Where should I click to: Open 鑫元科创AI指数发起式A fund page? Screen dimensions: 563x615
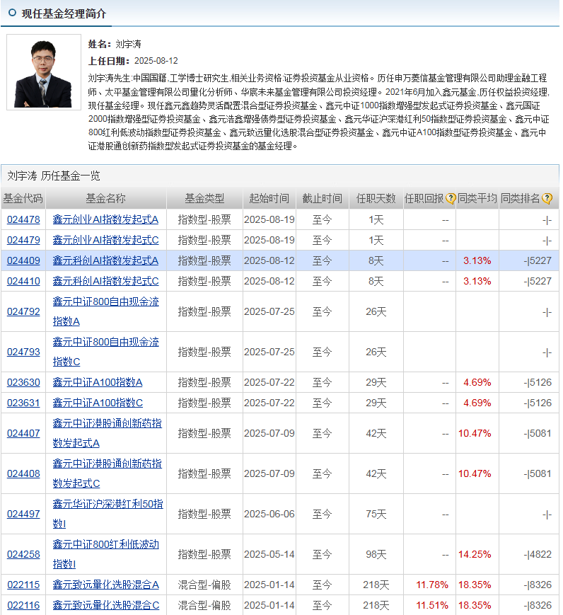tap(105, 260)
